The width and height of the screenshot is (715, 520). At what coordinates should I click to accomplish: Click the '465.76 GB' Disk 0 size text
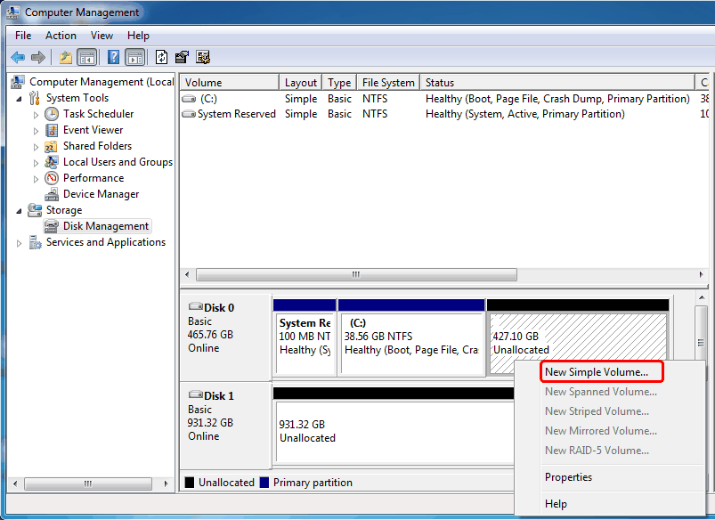point(210,335)
